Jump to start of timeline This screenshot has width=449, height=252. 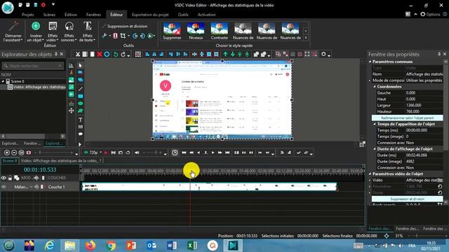click(184, 153)
